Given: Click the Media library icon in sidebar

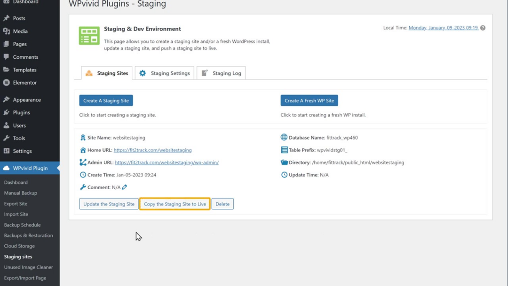Looking at the screenshot, I should pos(6,31).
